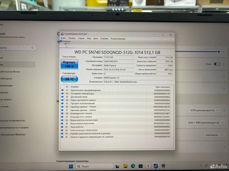
Task: Click status dot of Часы работы row
Action: pyautogui.click(x=62, y=127)
